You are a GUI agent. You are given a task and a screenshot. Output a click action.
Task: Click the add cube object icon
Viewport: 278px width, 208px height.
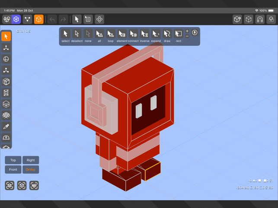click(x=237, y=19)
